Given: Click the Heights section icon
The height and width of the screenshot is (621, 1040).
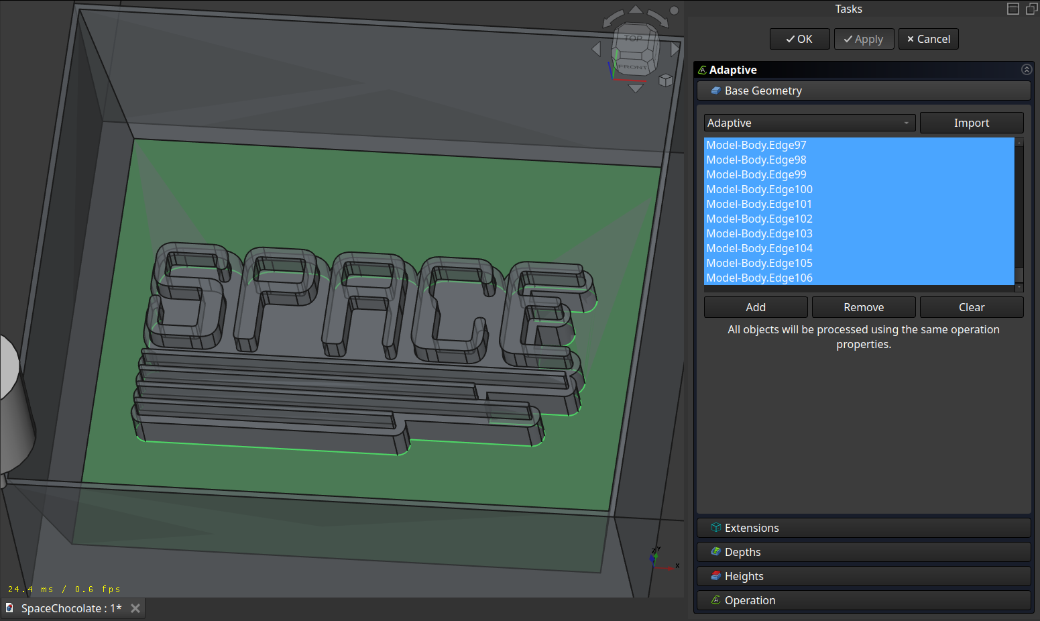Looking at the screenshot, I should (716, 576).
